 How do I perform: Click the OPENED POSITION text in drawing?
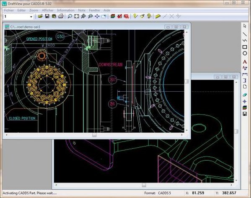pyautogui.click(x=39, y=39)
